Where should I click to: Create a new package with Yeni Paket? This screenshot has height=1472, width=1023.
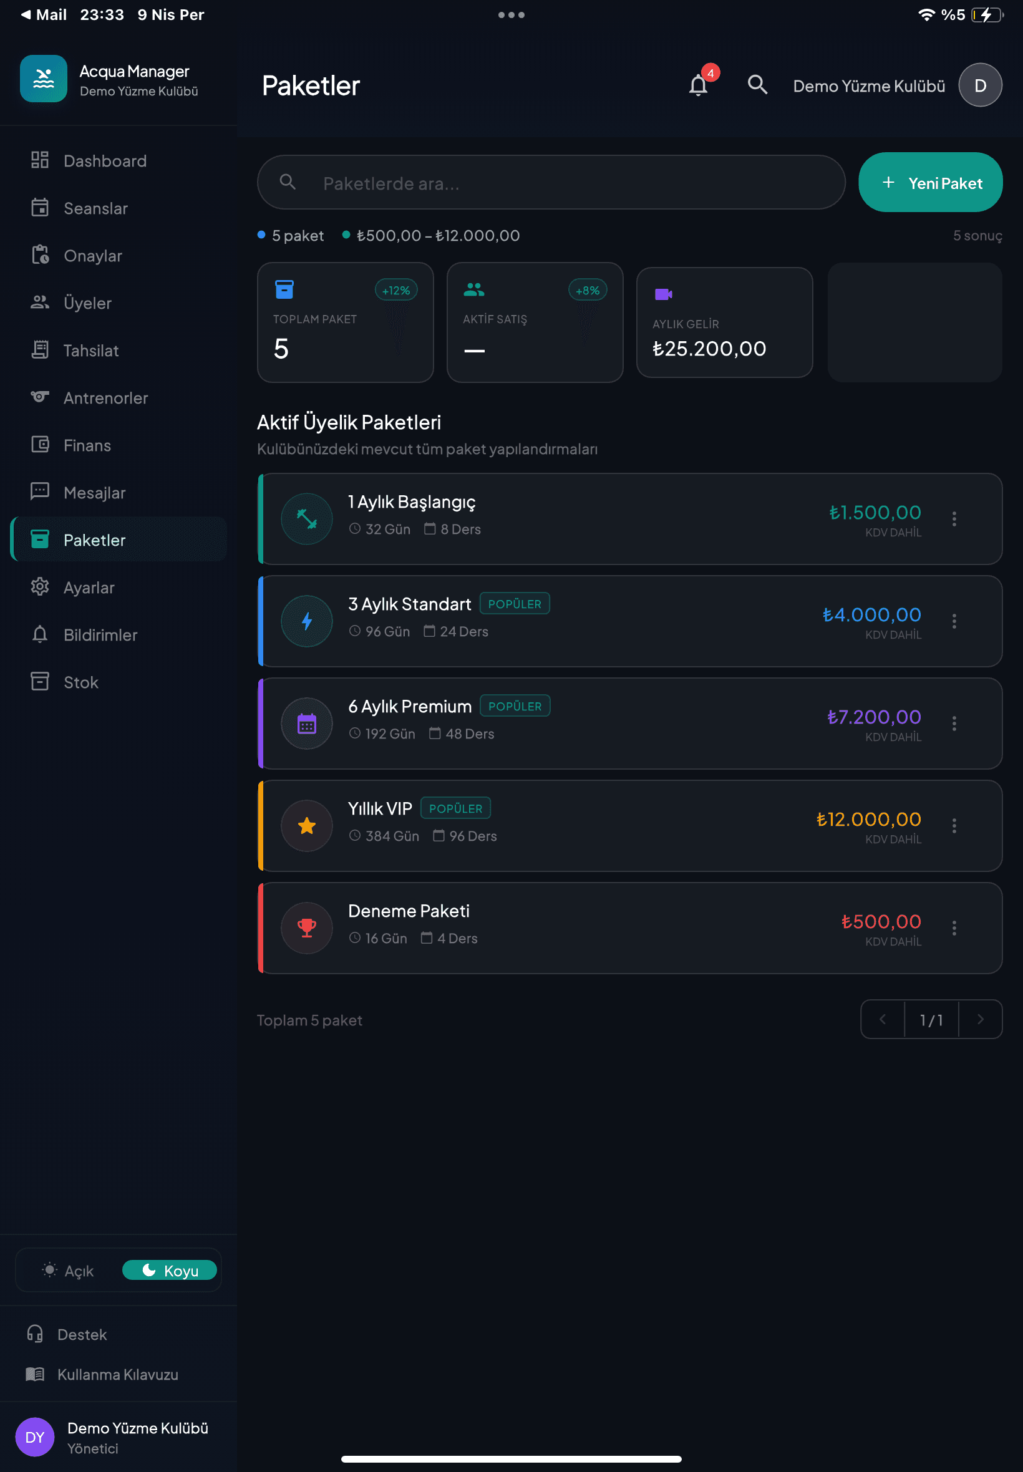pyautogui.click(x=930, y=183)
